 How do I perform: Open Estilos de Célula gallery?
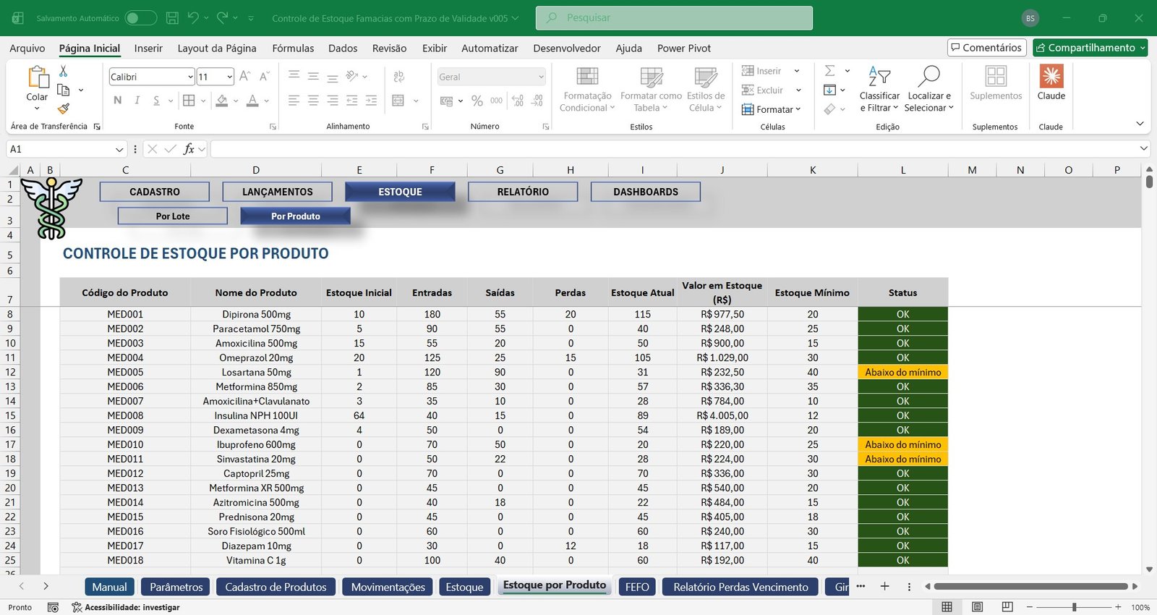706,89
